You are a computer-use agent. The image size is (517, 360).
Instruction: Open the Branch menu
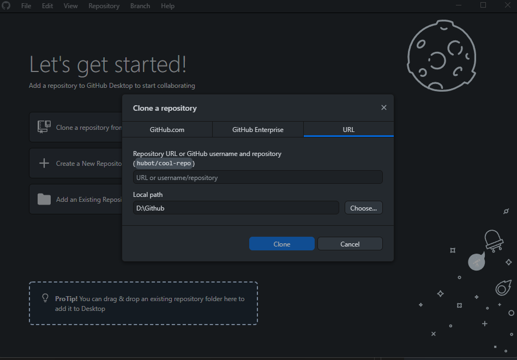coord(140,6)
